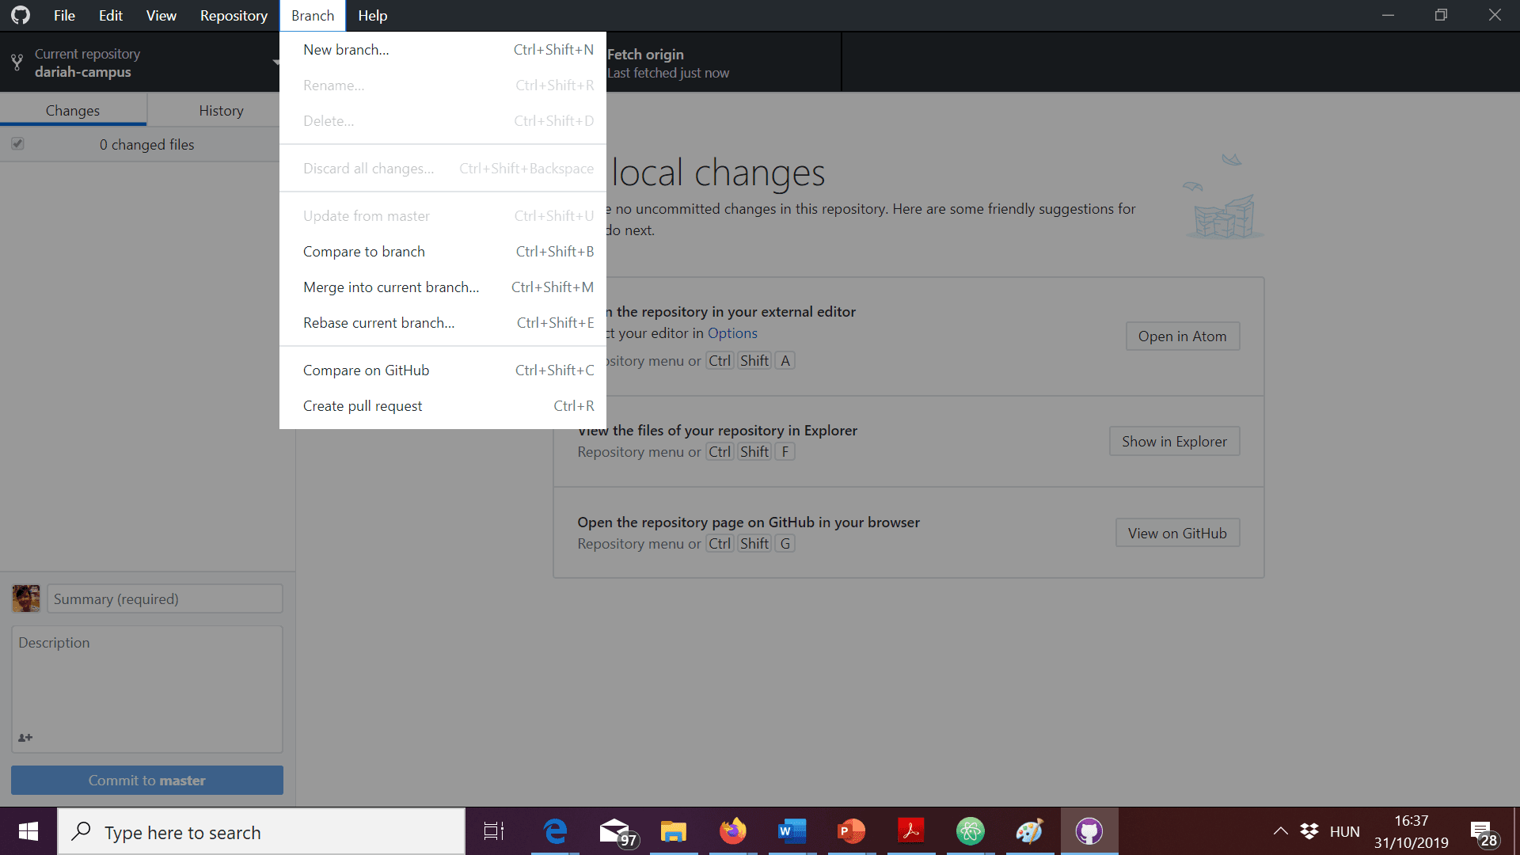
Task: Select Create pull request menu entry
Action: tap(363, 406)
